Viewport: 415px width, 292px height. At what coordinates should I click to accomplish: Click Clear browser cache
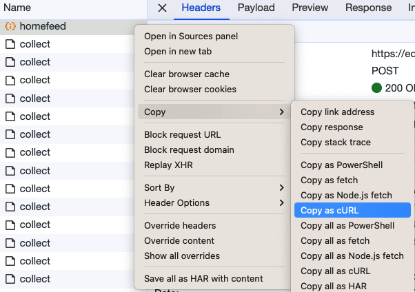pos(187,74)
